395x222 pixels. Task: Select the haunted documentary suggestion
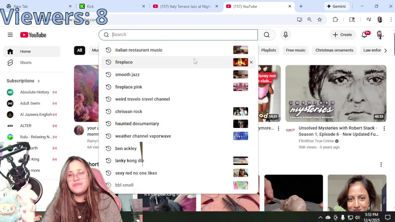pos(178,124)
